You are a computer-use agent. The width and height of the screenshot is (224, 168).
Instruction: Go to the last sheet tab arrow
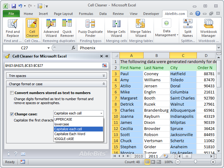point(128,156)
